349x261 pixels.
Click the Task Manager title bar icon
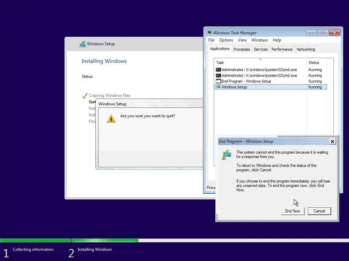tap(209, 33)
